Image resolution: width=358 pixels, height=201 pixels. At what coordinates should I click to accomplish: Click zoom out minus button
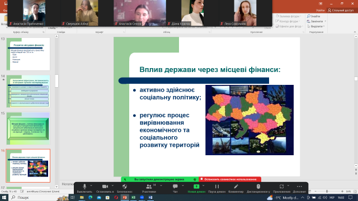click(x=315, y=192)
